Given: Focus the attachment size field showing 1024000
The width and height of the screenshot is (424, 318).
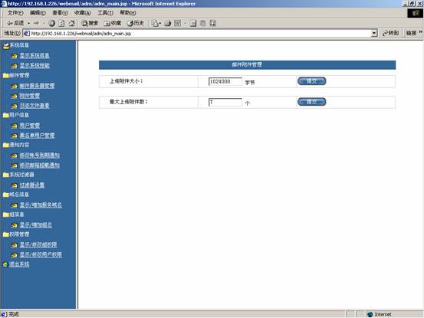Looking at the screenshot, I should click(x=225, y=81).
